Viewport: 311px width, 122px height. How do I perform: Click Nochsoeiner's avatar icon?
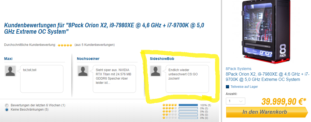[83, 71]
